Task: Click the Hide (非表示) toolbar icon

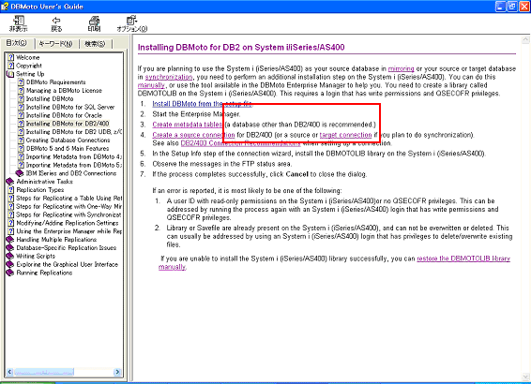Action: [x=18, y=23]
